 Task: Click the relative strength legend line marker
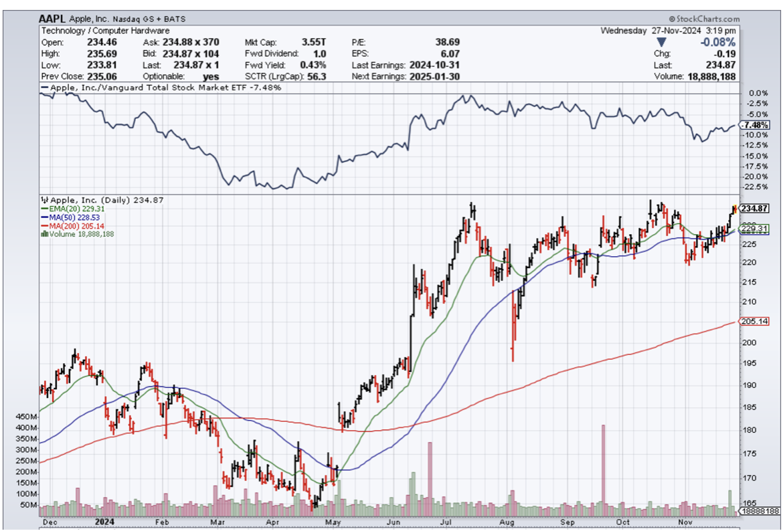point(46,88)
